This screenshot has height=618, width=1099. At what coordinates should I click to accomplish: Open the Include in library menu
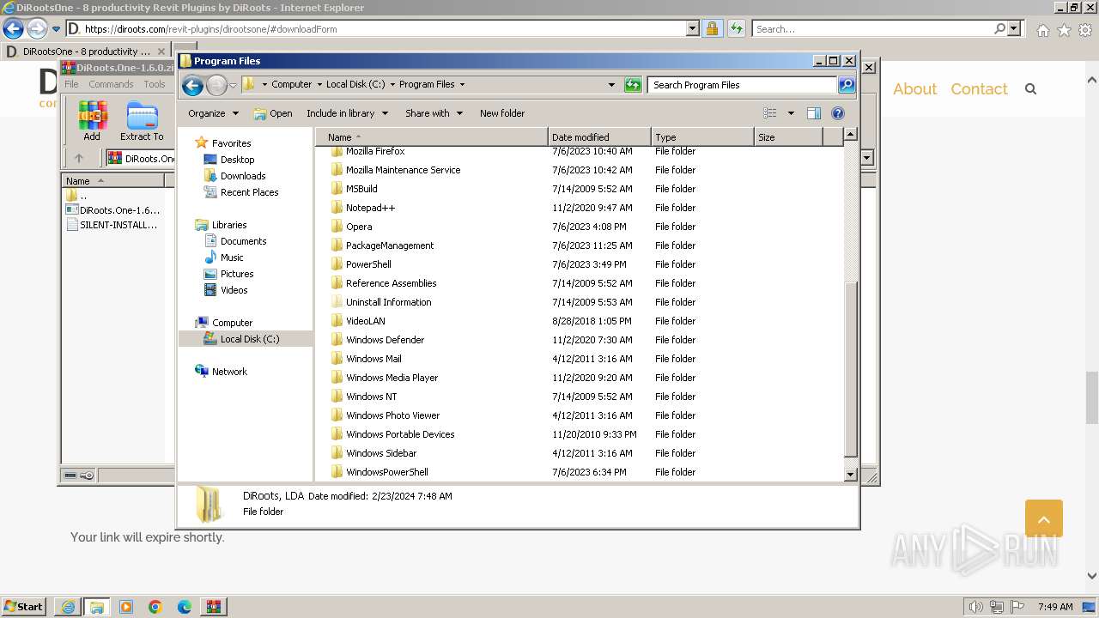point(347,113)
